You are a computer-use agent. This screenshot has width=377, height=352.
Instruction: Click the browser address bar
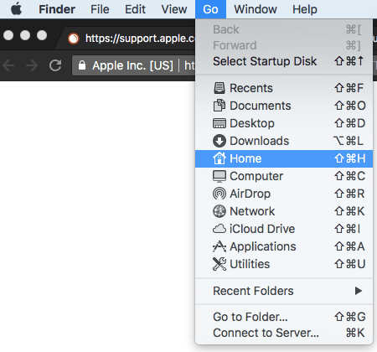(134, 65)
